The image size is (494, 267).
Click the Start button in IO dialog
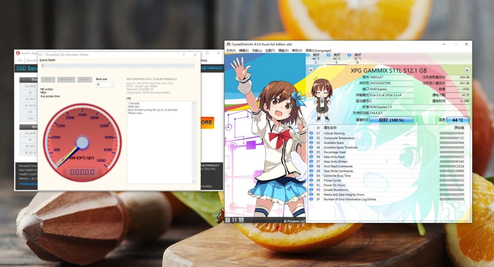click(48, 80)
